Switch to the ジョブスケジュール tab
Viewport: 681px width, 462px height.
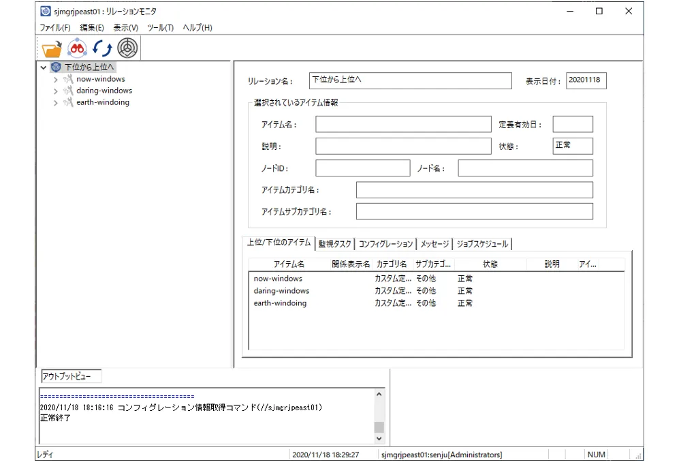(482, 244)
